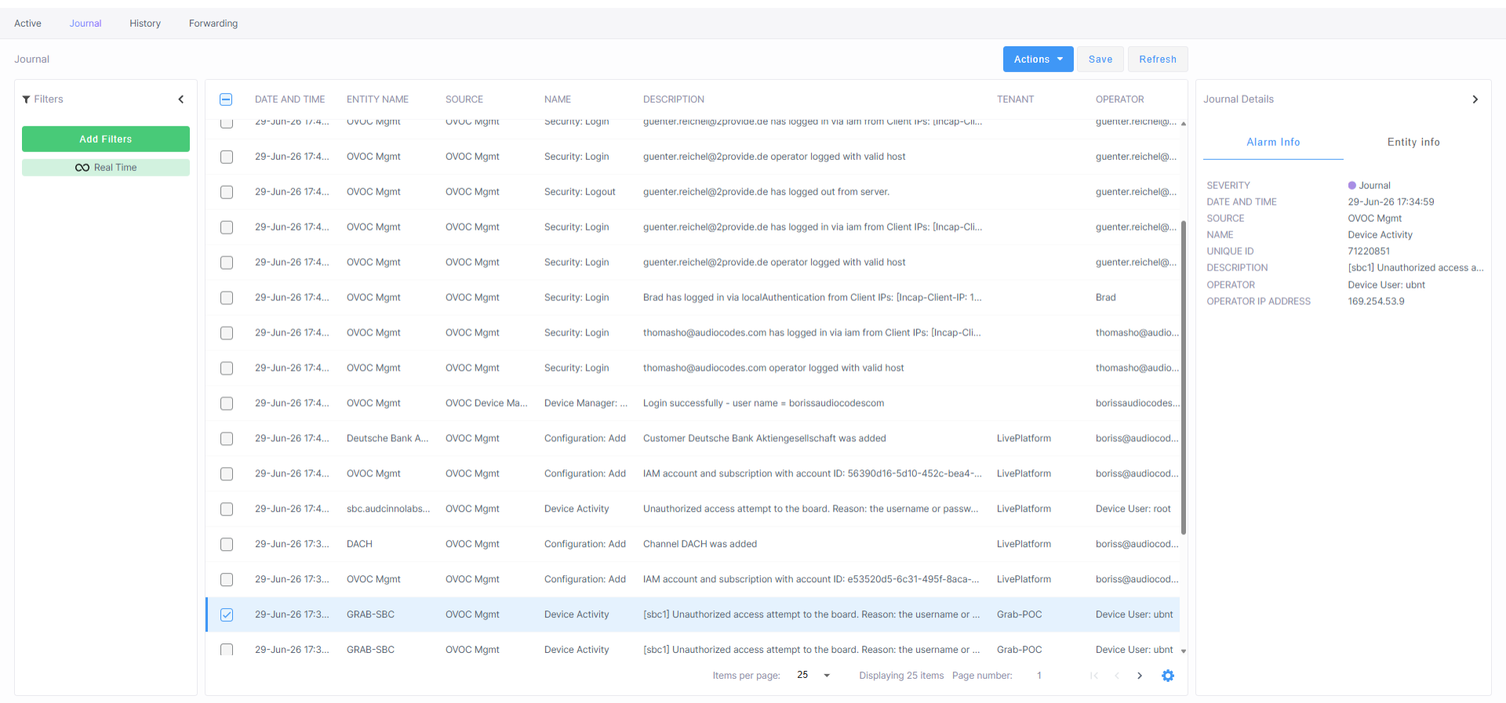Check the Device Manager login row checkbox
The image size is (1506, 703).
click(x=227, y=404)
